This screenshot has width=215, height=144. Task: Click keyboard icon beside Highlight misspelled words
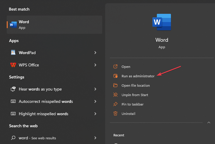pos(13,114)
